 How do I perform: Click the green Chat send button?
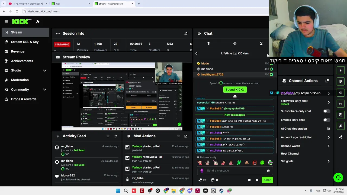click(267, 180)
